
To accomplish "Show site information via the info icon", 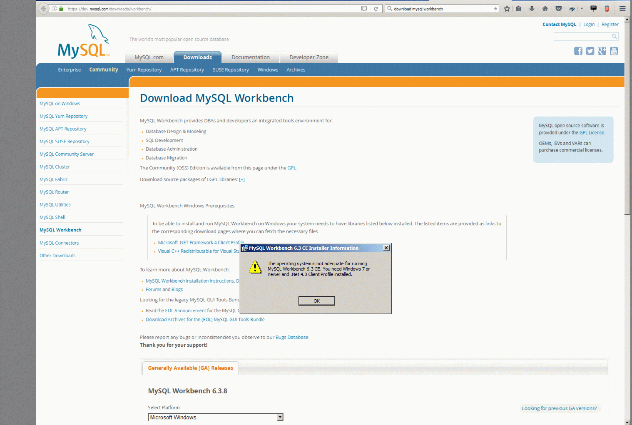I will pyautogui.click(x=54, y=9).
